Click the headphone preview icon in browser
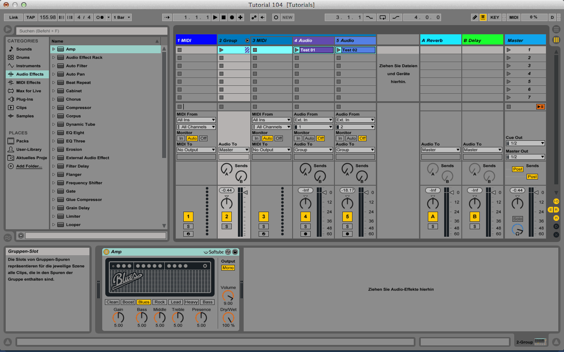Viewport: 564px width, 352px height. coord(21,236)
